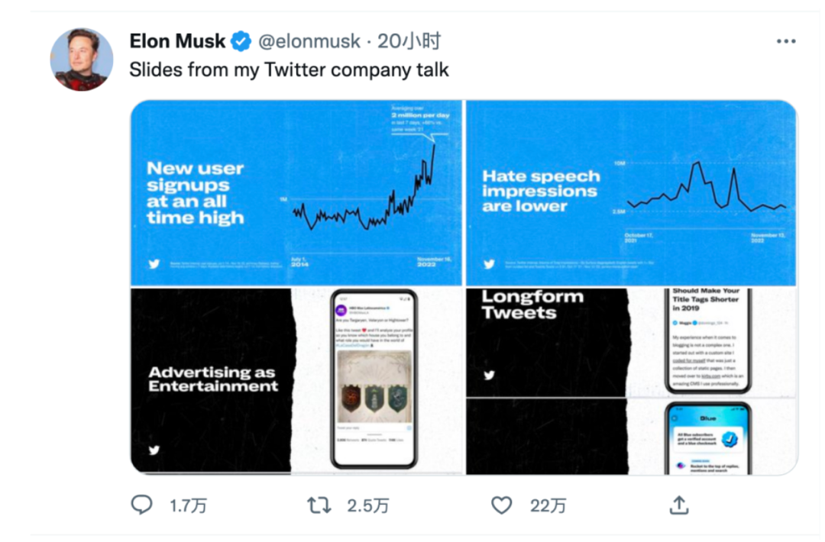Open Elon Musk's profile avatar
Screen dimensions: 825x542
pyautogui.click(x=82, y=60)
